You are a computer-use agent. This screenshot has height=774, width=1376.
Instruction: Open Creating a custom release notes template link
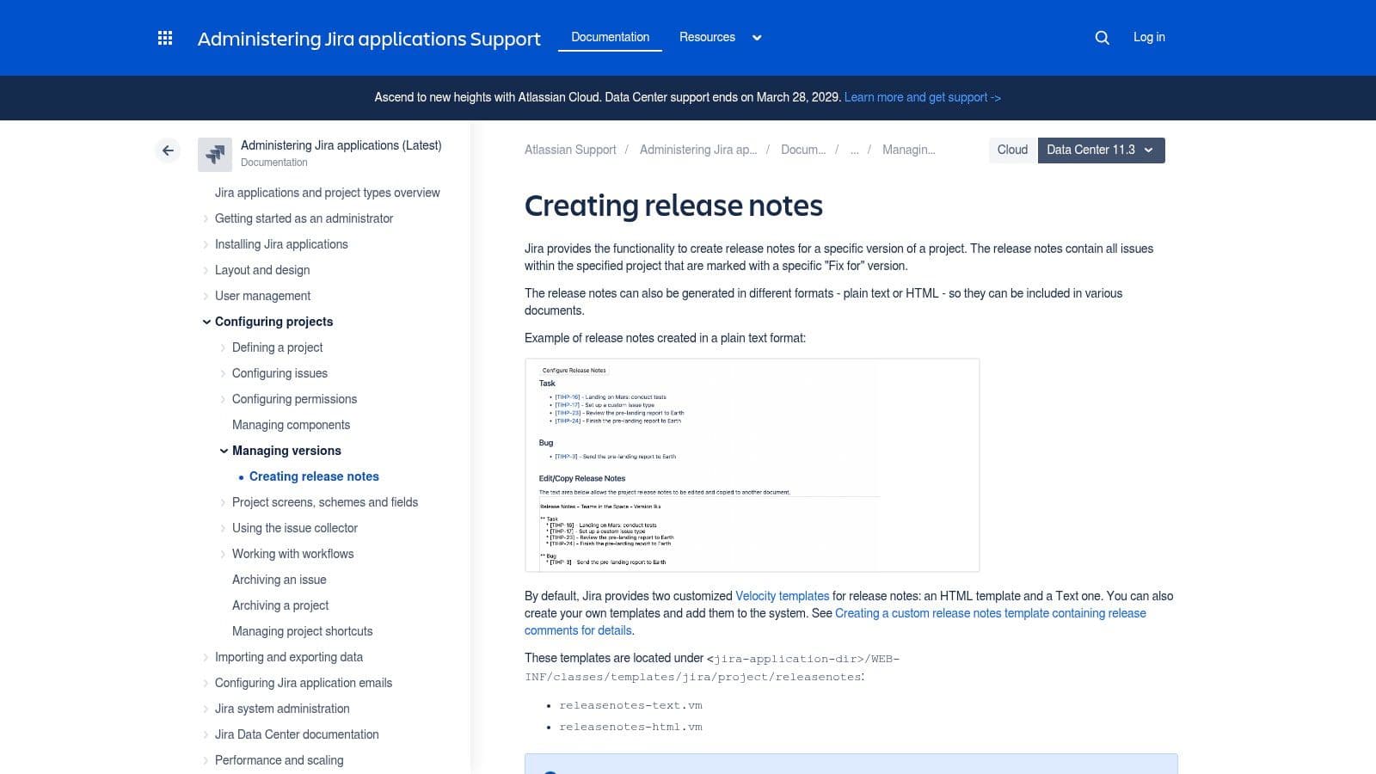pyautogui.click(x=835, y=622)
